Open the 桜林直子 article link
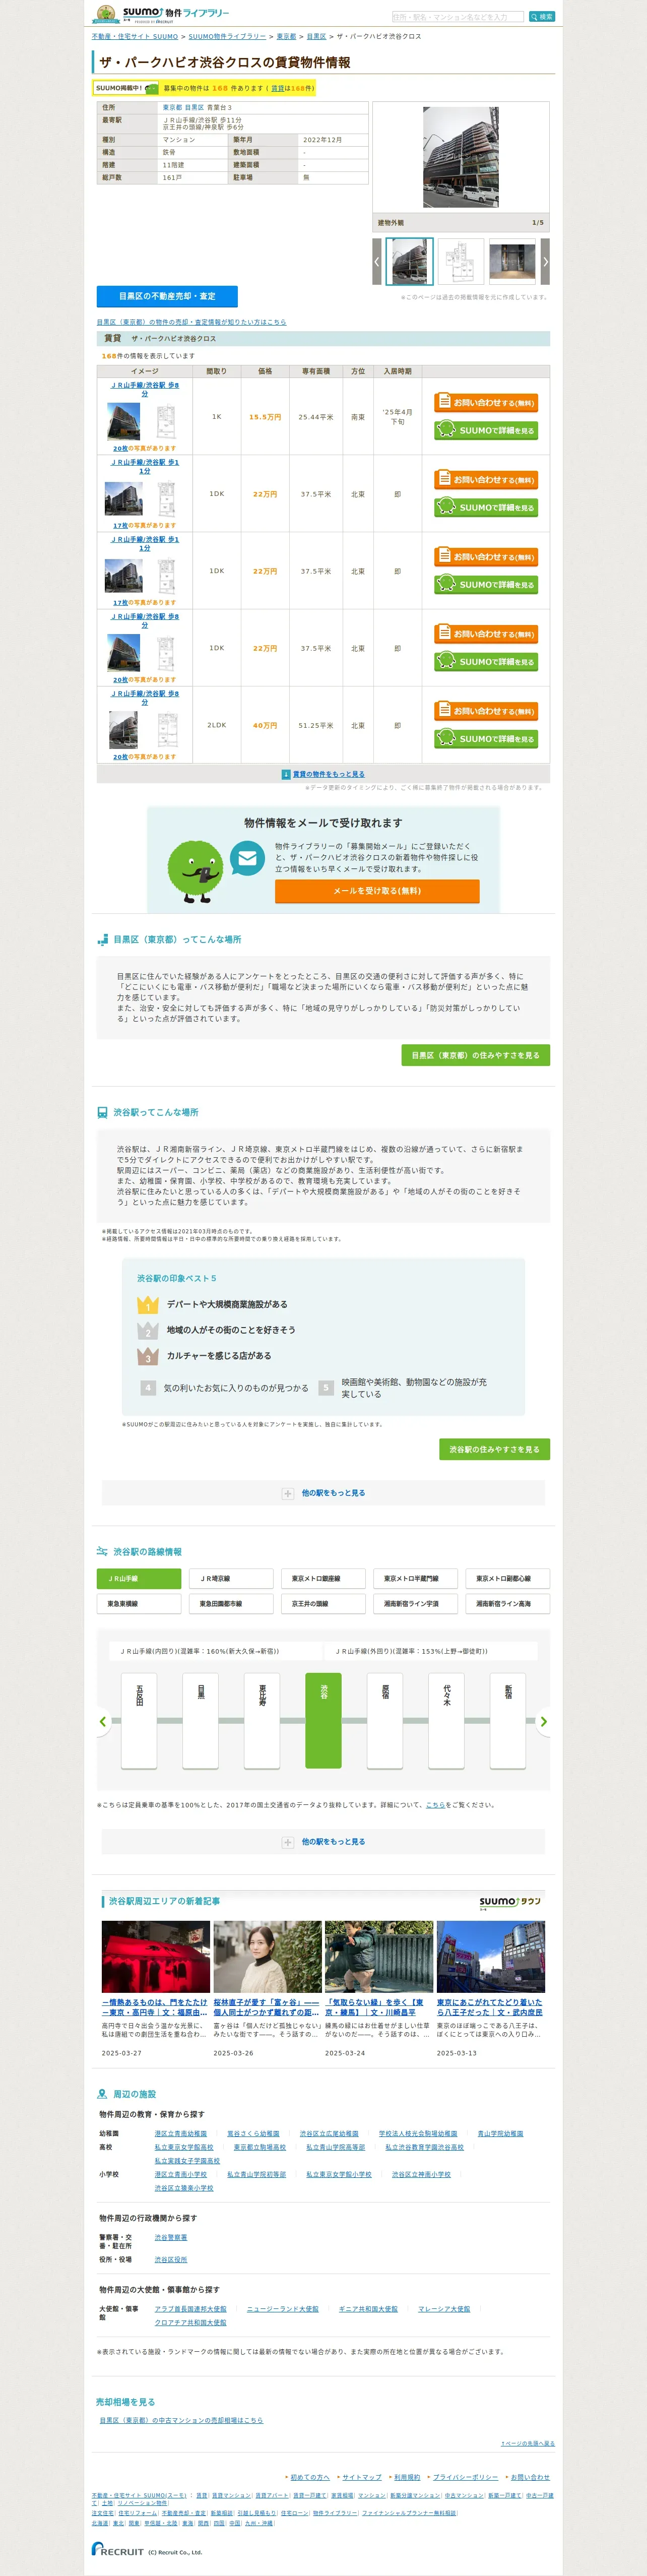 tap(267, 2008)
